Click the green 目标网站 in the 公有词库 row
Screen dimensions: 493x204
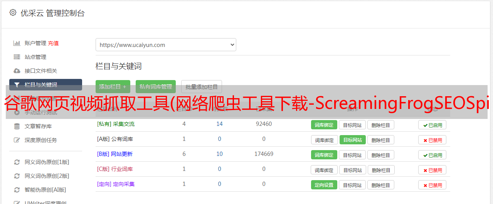click(352, 140)
